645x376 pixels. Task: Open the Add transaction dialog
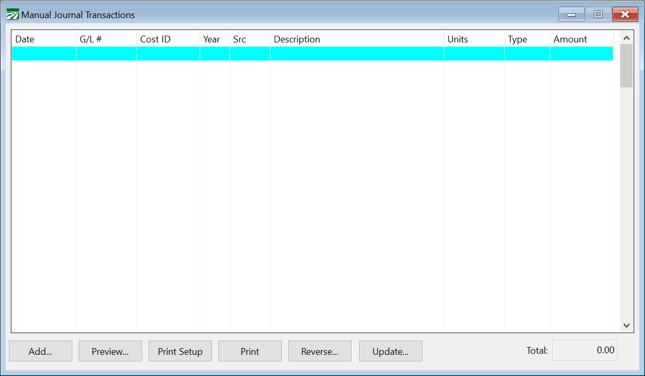pos(40,351)
